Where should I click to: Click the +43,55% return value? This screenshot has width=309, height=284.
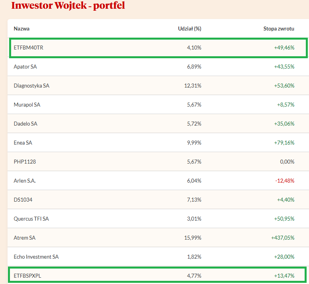coord(284,67)
